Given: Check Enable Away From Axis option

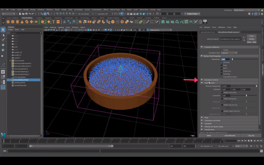Looking at the screenshot, I should click(x=222, y=111).
